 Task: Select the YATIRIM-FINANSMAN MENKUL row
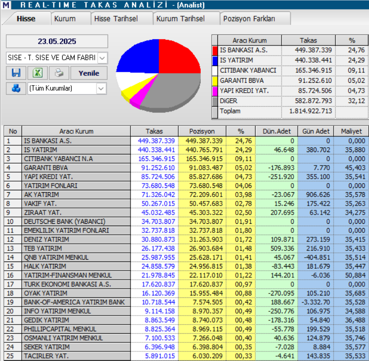point(186,275)
